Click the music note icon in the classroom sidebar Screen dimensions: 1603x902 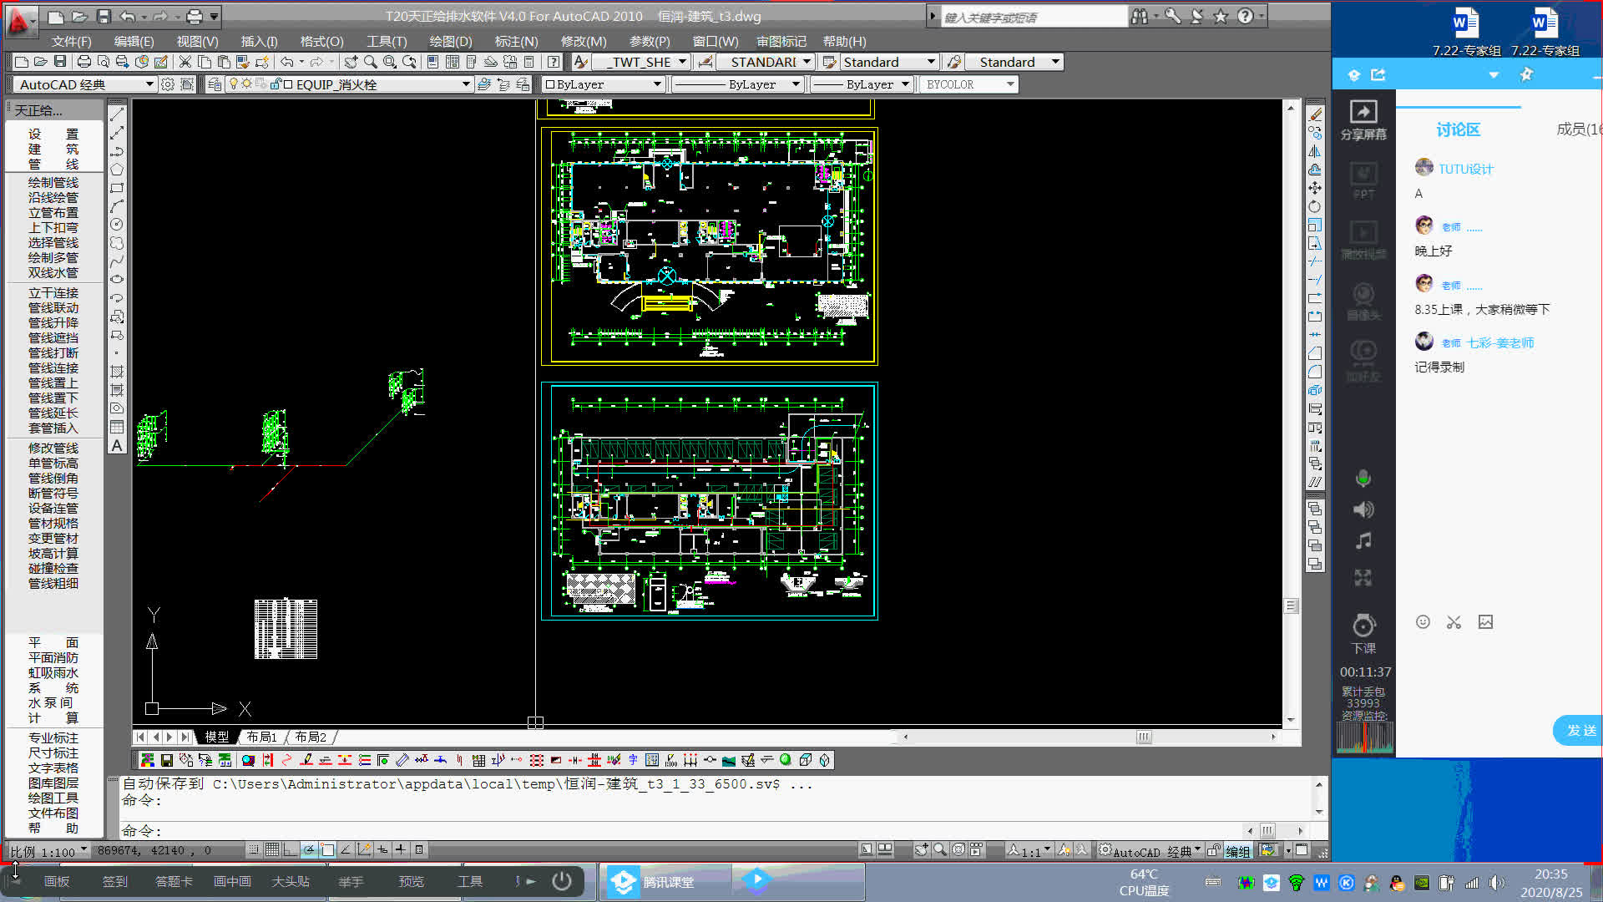click(1363, 541)
